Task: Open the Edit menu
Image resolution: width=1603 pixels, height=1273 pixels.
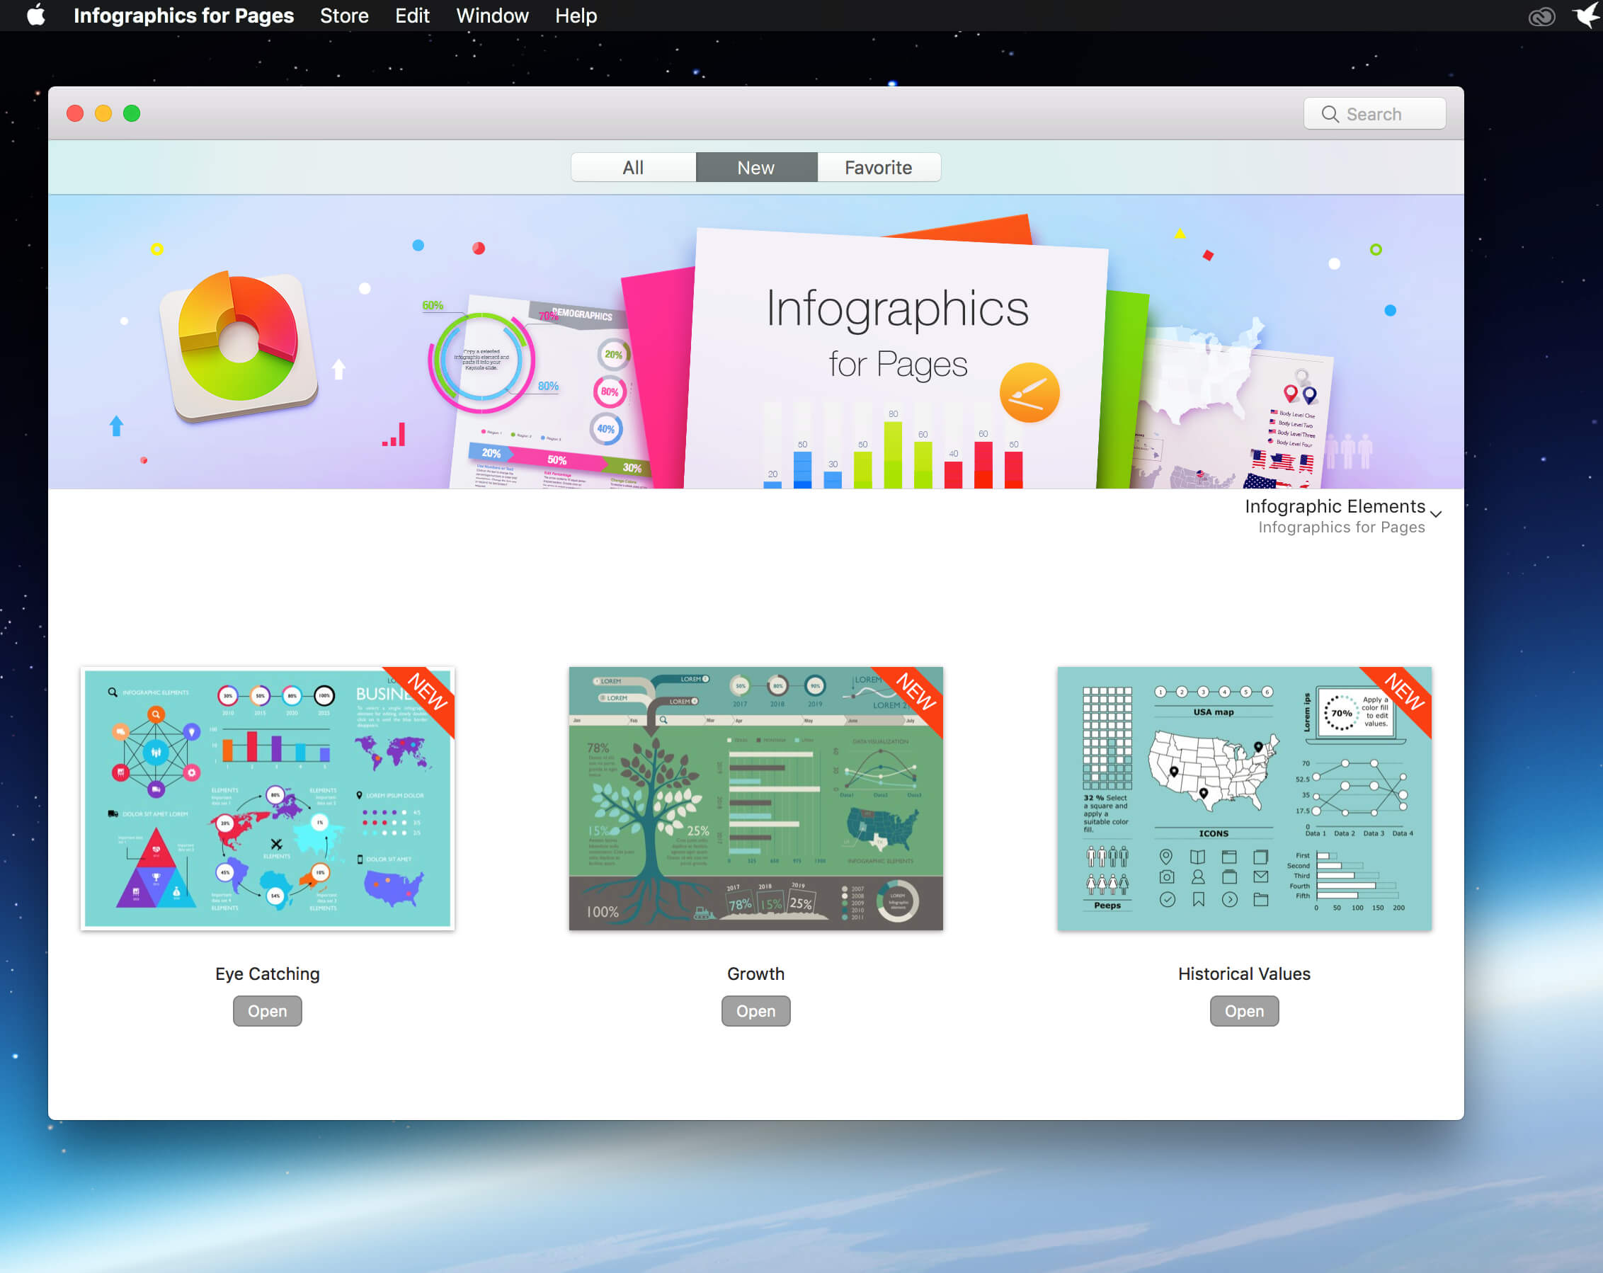Action: (412, 15)
